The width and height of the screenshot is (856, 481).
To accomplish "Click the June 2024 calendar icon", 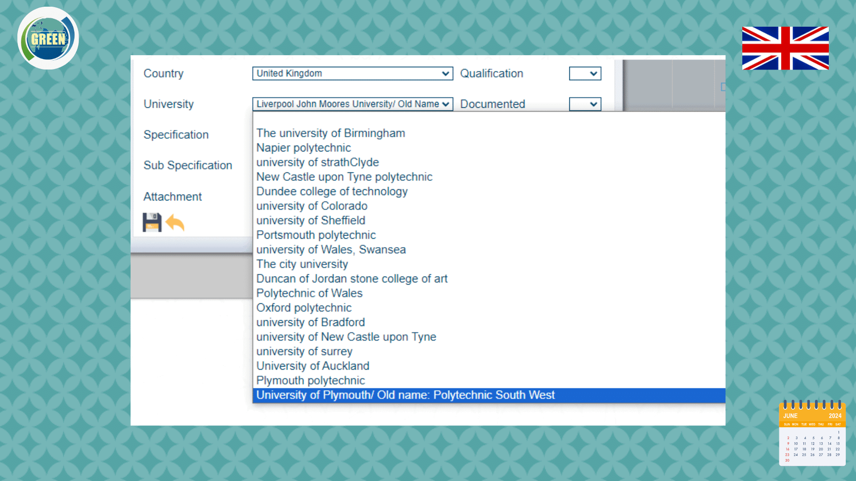I will [812, 433].
